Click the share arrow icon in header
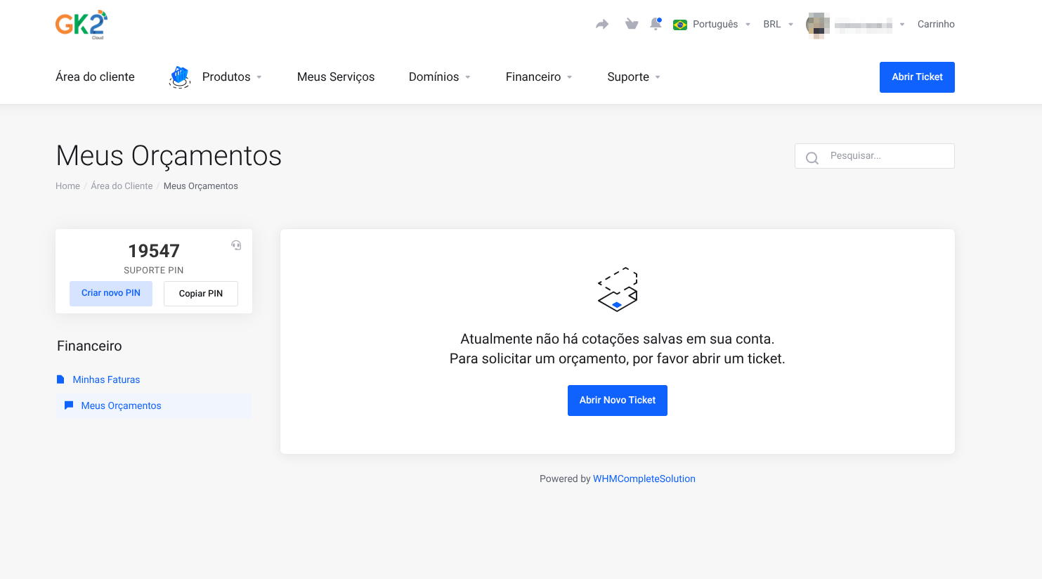 click(x=602, y=25)
